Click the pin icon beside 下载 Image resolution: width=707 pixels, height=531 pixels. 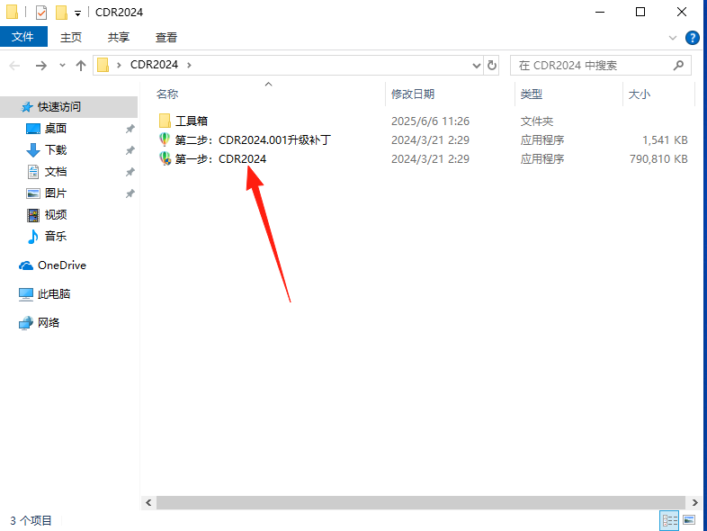point(130,150)
